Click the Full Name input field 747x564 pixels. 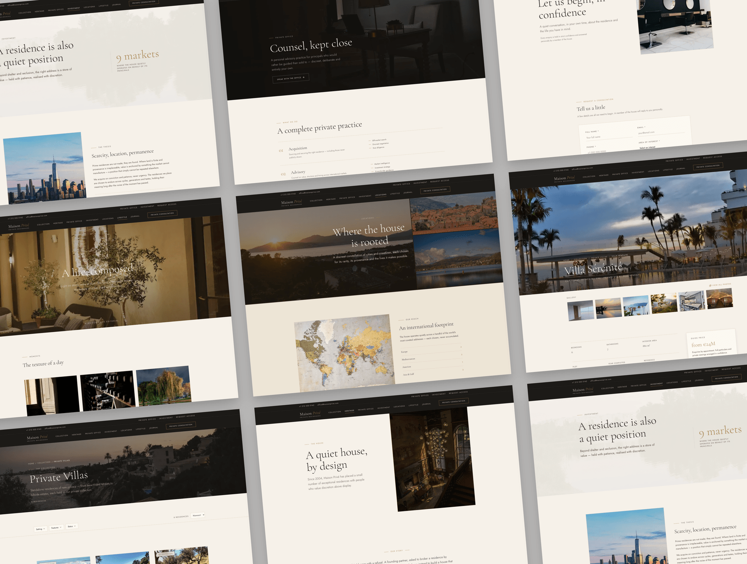coord(608,136)
